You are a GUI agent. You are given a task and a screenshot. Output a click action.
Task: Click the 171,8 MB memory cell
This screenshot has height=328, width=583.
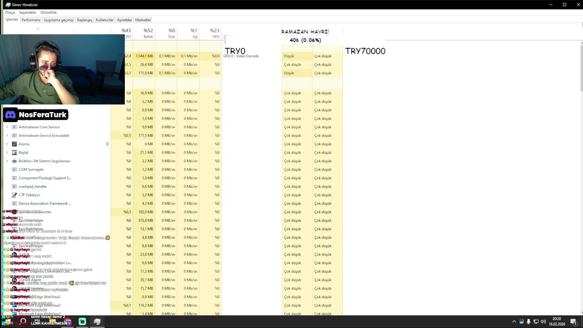144,73
